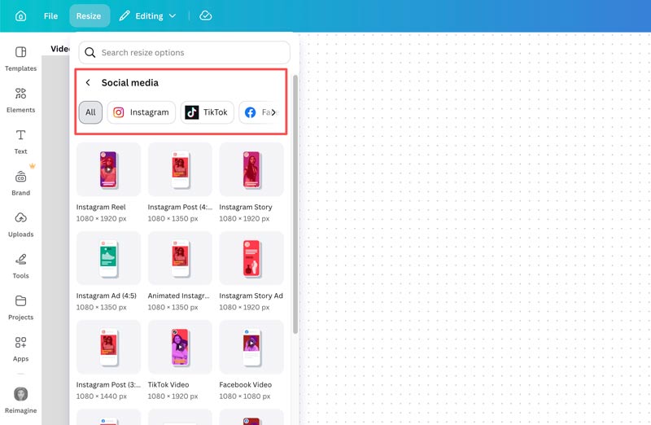Open the Uploads sidebar panel
Image resolution: width=651 pixels, height=425 pixels.
tap(21, 225)
